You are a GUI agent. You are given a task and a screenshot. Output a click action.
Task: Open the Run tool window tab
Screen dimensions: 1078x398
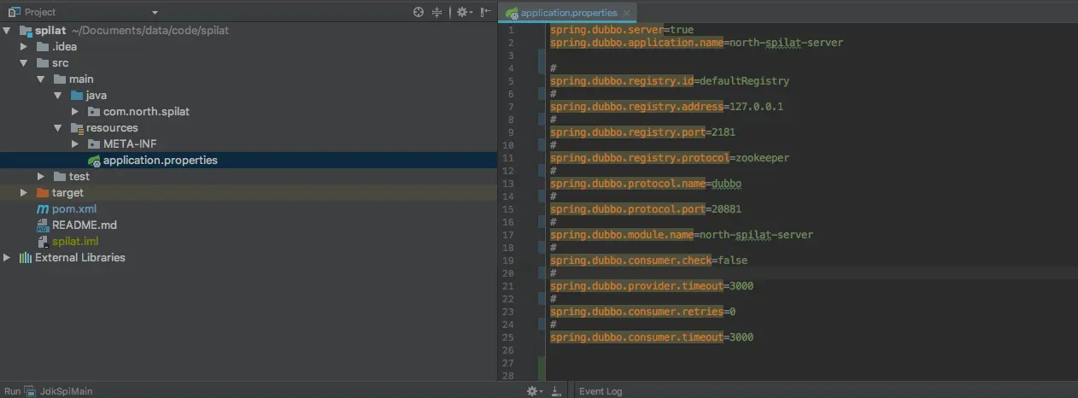click(x=13, y=391)
